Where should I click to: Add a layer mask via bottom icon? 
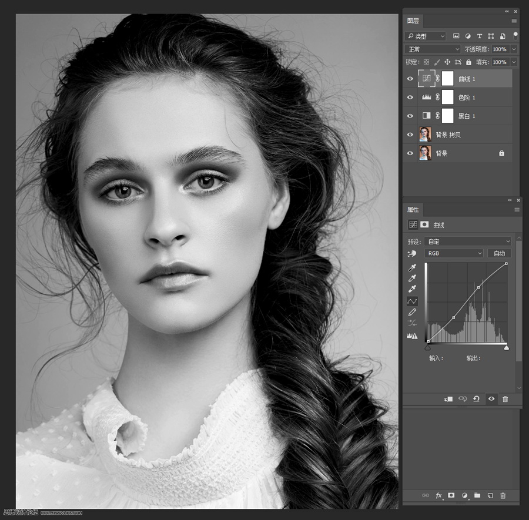coord(451,495)
